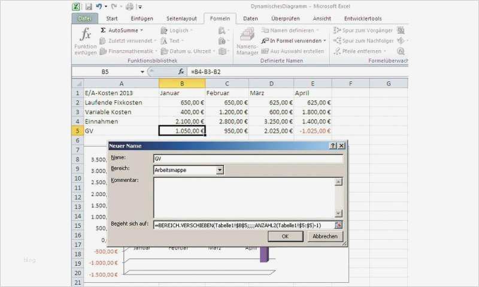Viewport: 479px width, 287px height.
Task: Click the Undo arrow icon
Action: pos(99,7)
